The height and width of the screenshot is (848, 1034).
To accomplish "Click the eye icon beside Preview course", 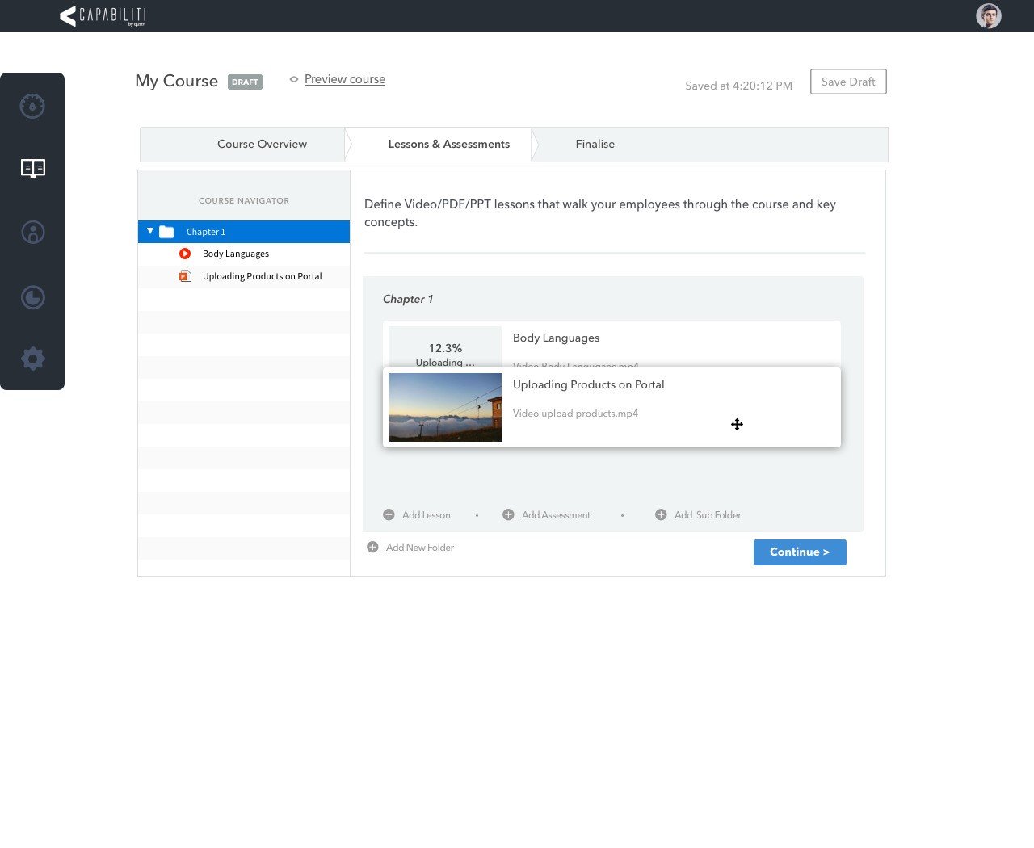I will [294, 79].
